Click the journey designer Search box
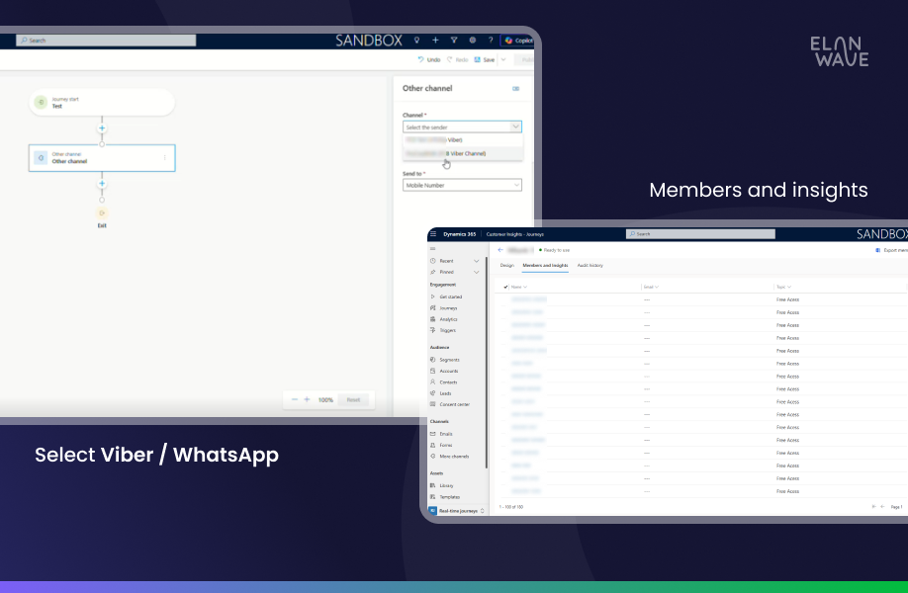Screen dimensions: 908x593 106,41
